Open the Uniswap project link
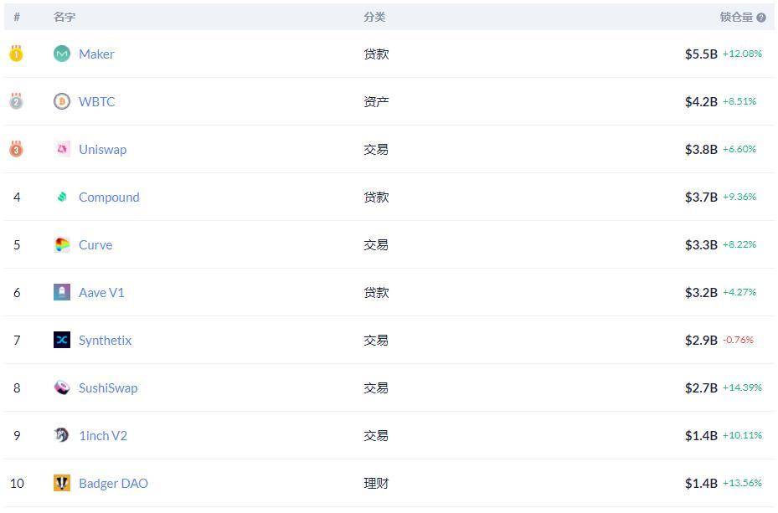778x513 pixels. 102,149
